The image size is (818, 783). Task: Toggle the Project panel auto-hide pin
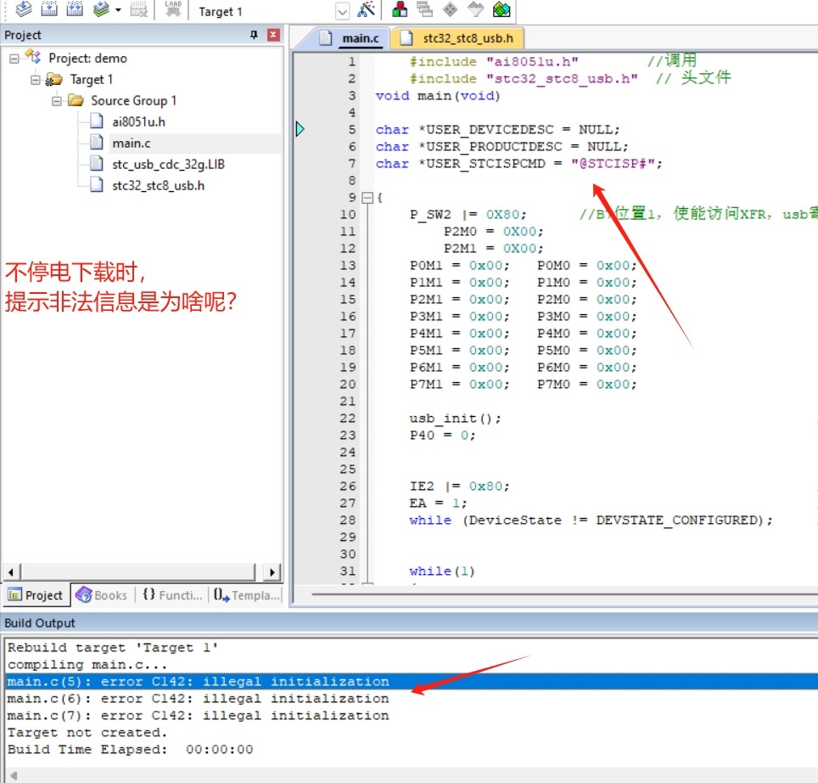tap(254, 35)
